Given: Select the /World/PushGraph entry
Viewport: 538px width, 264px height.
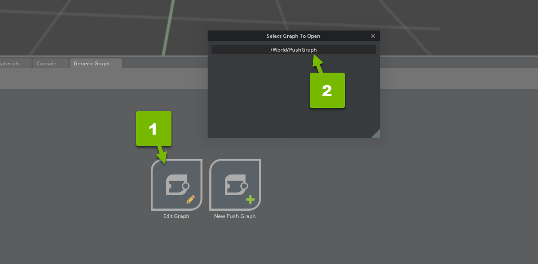Looking at the screenshot, I should [293, 50].
